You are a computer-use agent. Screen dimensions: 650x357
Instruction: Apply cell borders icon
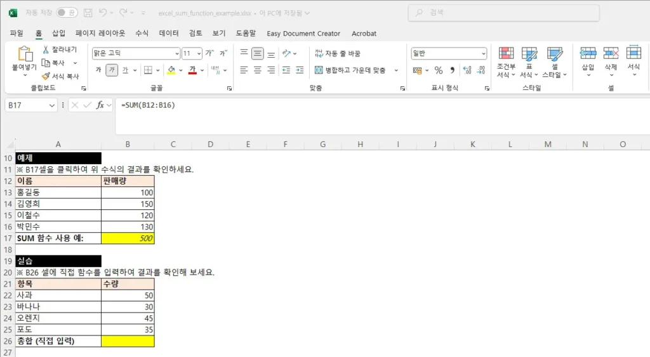(x=148, y=70)
